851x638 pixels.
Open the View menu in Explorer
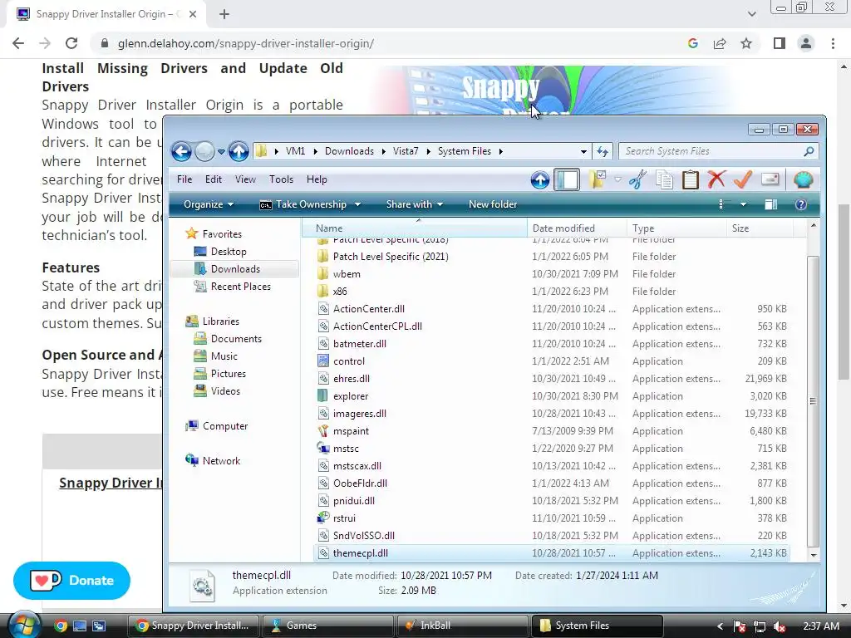245,179
